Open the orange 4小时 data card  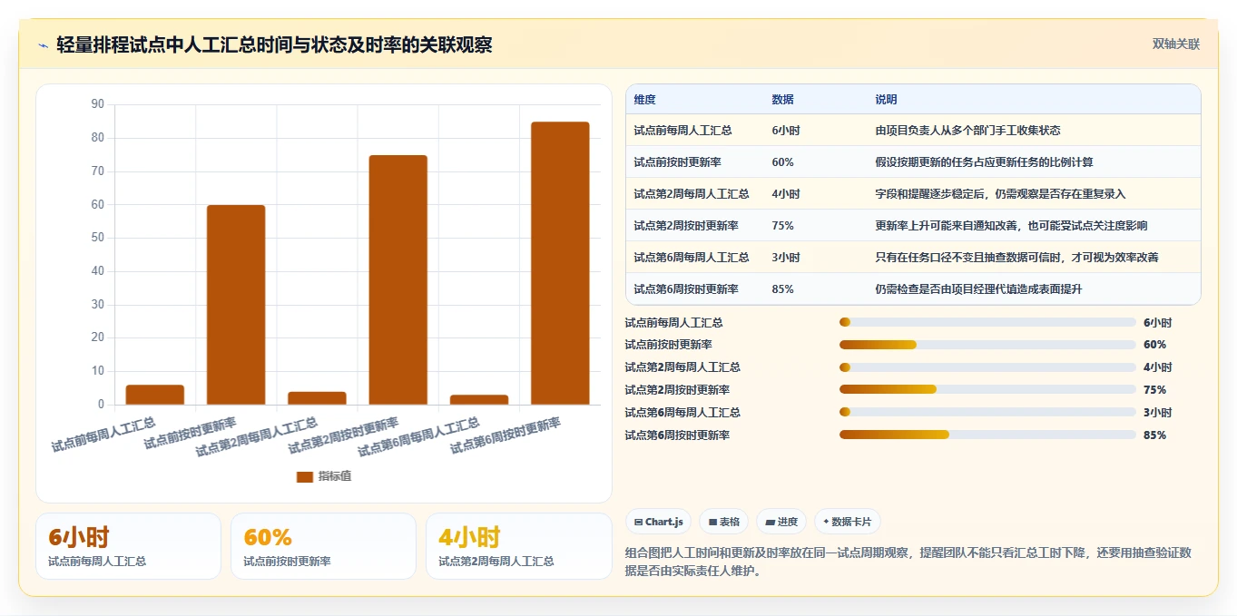pos(519,546)
